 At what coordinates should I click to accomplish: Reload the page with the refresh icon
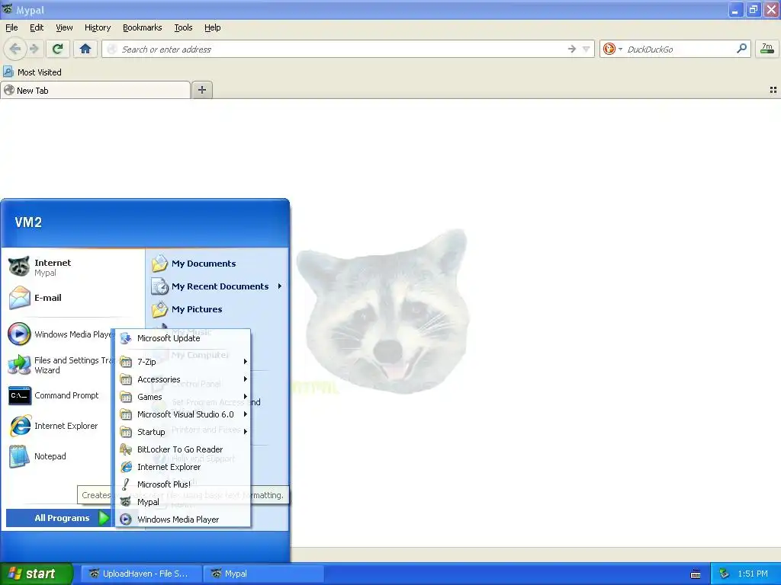coord(57,49)
